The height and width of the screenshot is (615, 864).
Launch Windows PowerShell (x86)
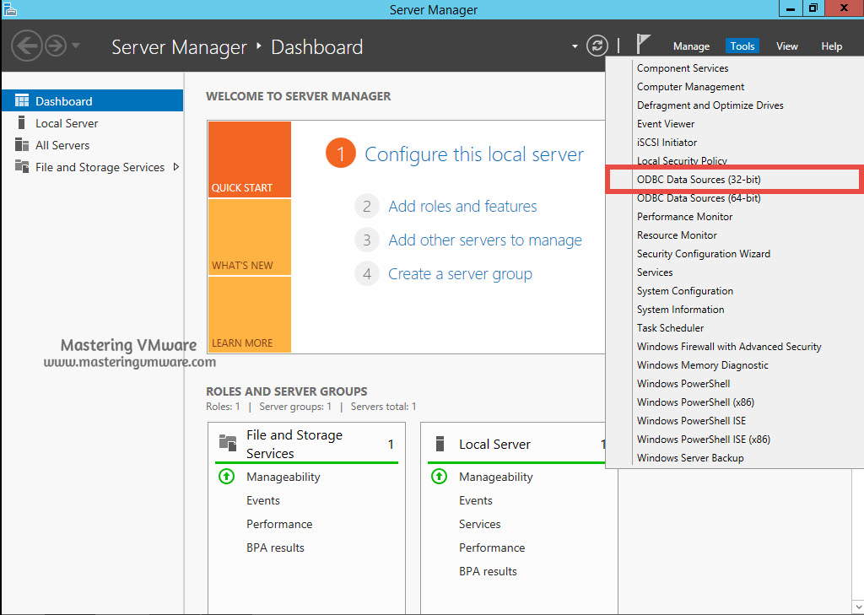pos(695,402)
